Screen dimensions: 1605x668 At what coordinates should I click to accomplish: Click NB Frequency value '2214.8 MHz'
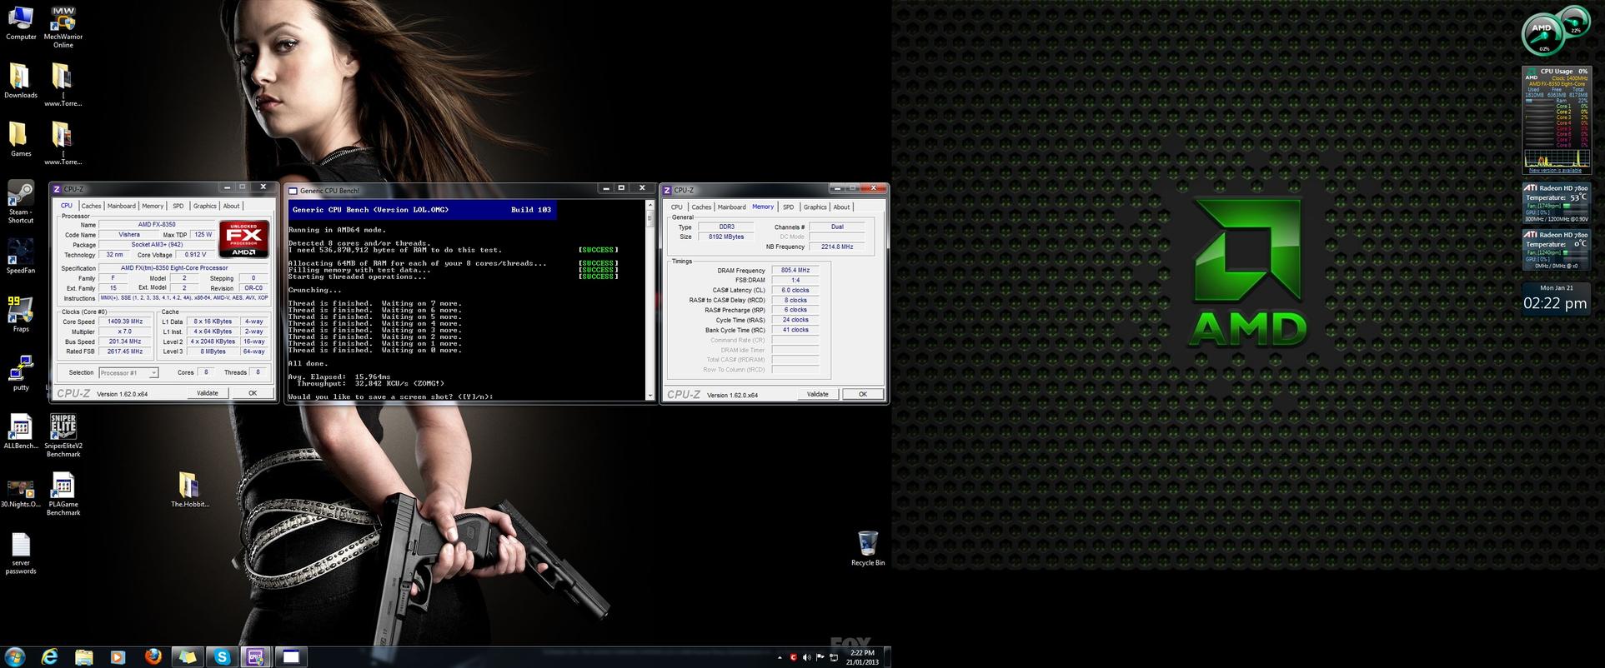[836, 247]
